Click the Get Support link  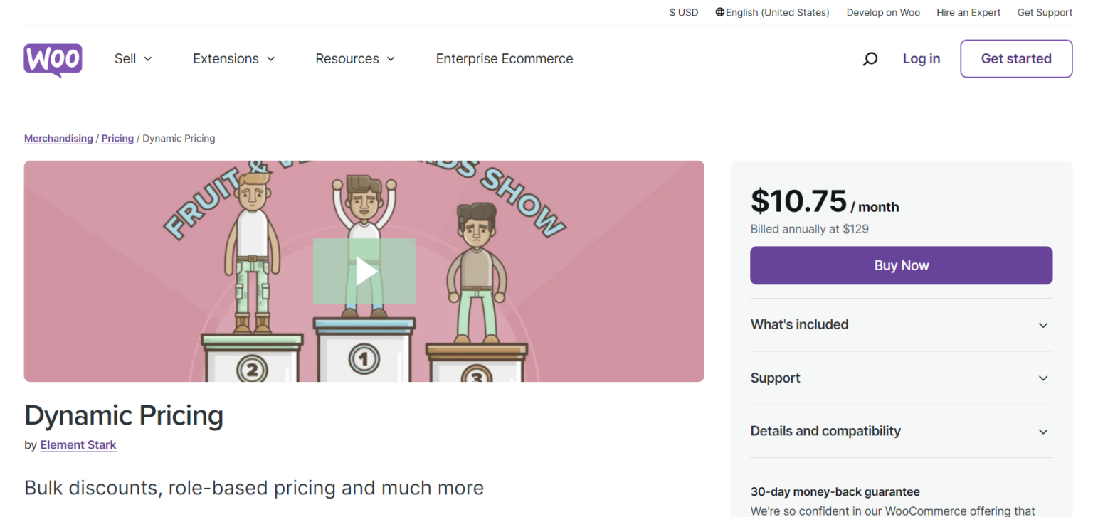tap(1045, 12)
